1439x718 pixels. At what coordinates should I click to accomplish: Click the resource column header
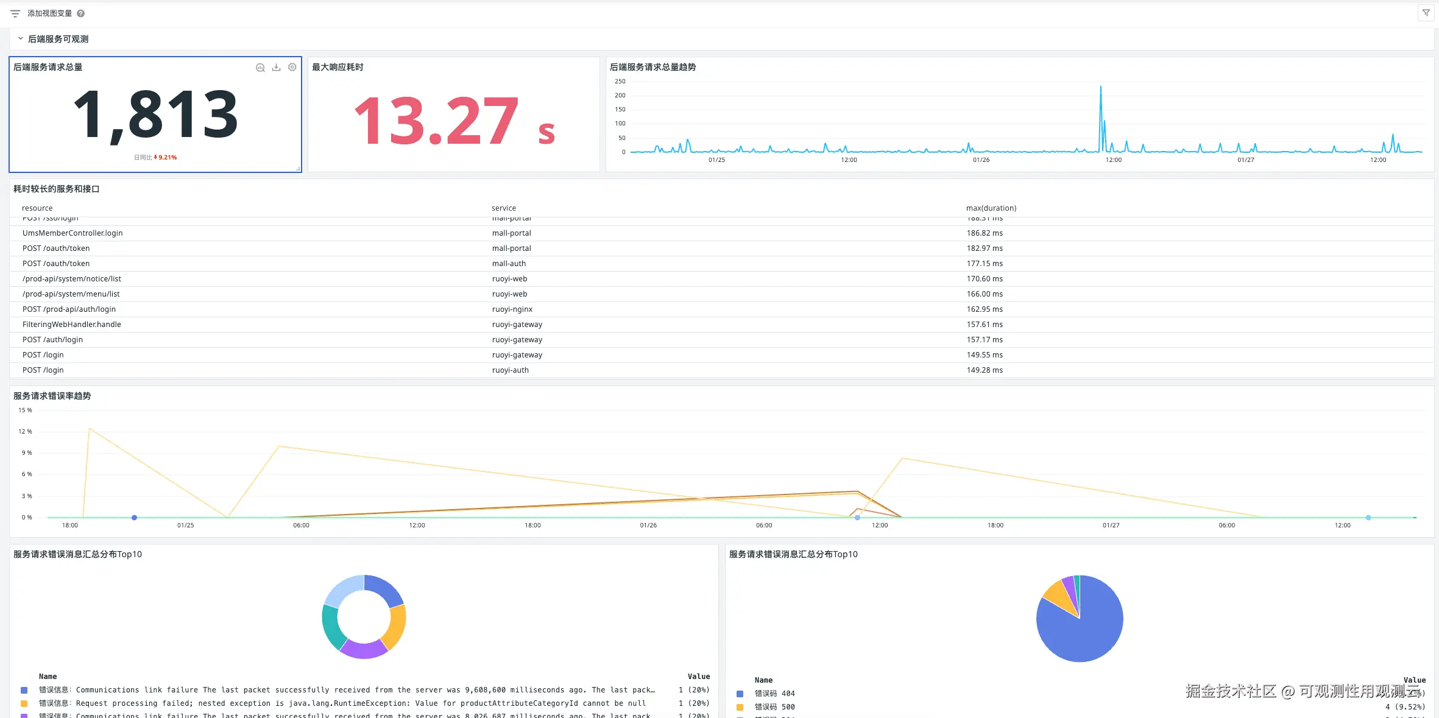coord(37,208)
